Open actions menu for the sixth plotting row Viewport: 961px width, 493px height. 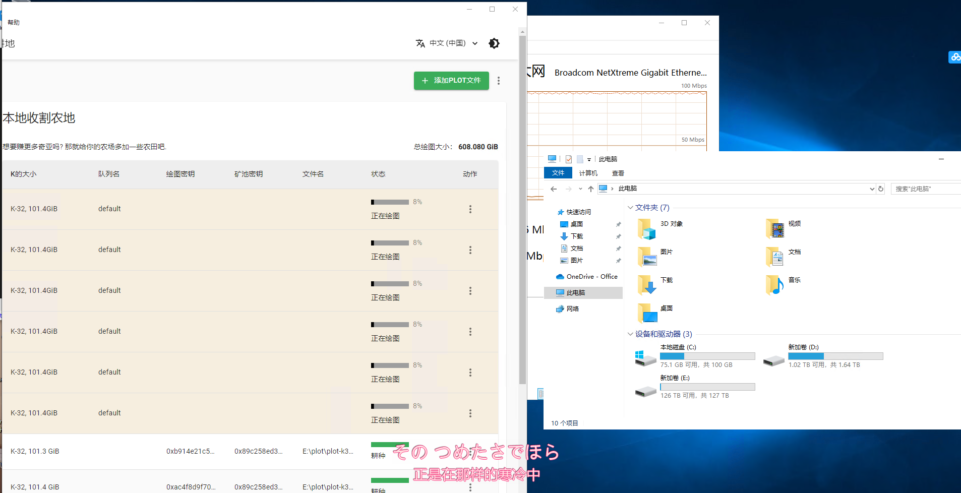click(x=470, y=413)
